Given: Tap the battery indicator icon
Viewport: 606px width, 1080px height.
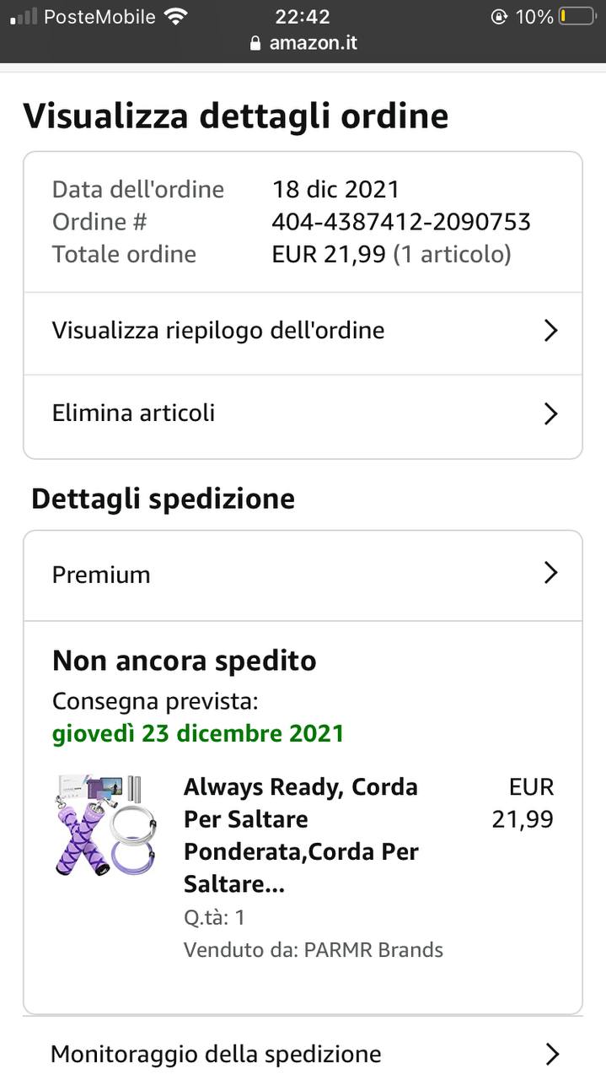Looking at the screenshot, I should pyautogui.click(x=577, y=16).
